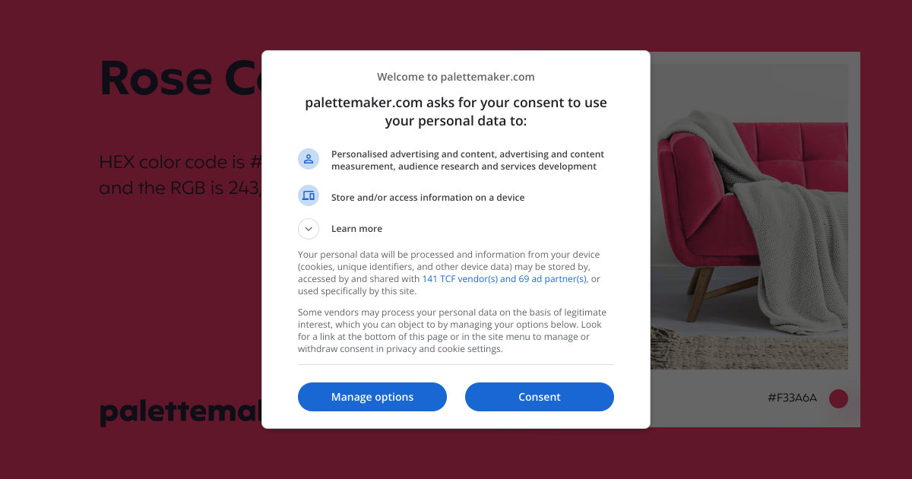
Task: Click the device storage icon
Action: pyautogui.click(x=309, y=195)
